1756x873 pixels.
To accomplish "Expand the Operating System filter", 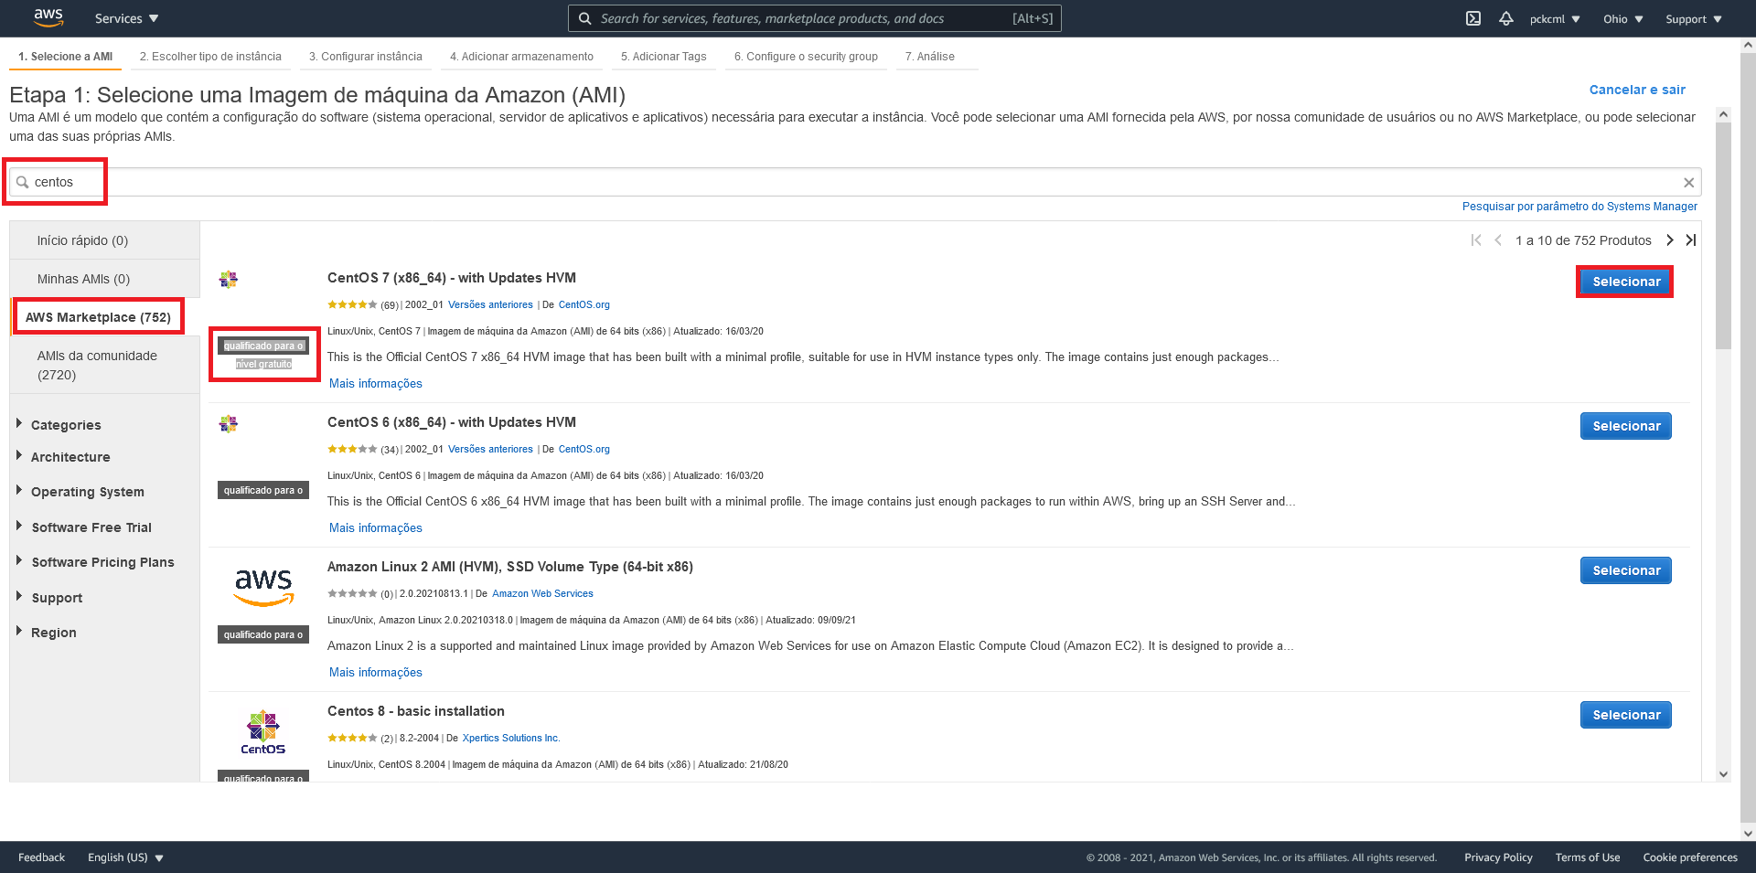I will 87,492.
